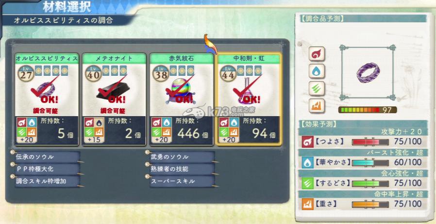Click the cyan 華やかさ effect gauge
The image size is (436, 224).
[370, 162]
